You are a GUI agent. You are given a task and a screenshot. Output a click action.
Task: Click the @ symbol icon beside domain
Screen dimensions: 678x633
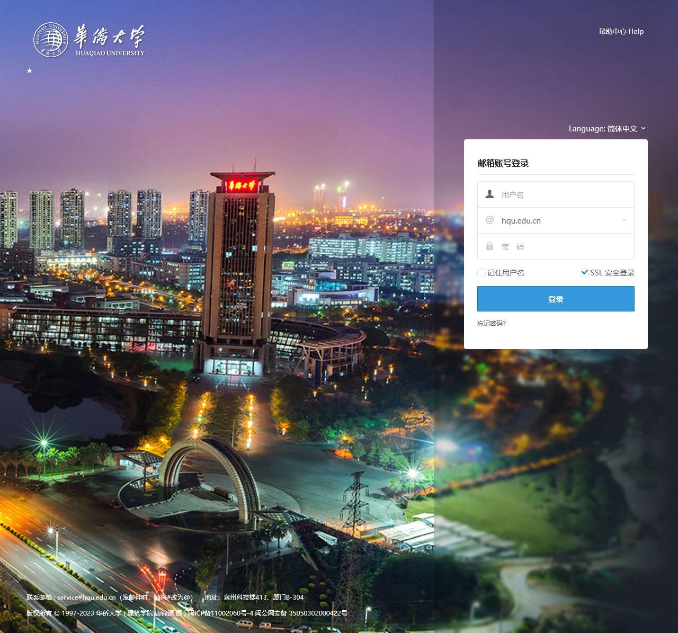(489, 220)
